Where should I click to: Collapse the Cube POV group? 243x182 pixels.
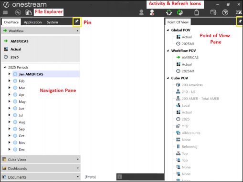pos(168,78)
